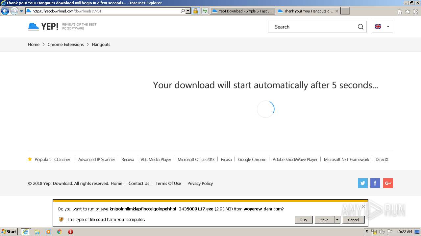Open the Adobe ShockWave Player link
The height and width of the screenshot is (236, 421).
tap(295, 159)
